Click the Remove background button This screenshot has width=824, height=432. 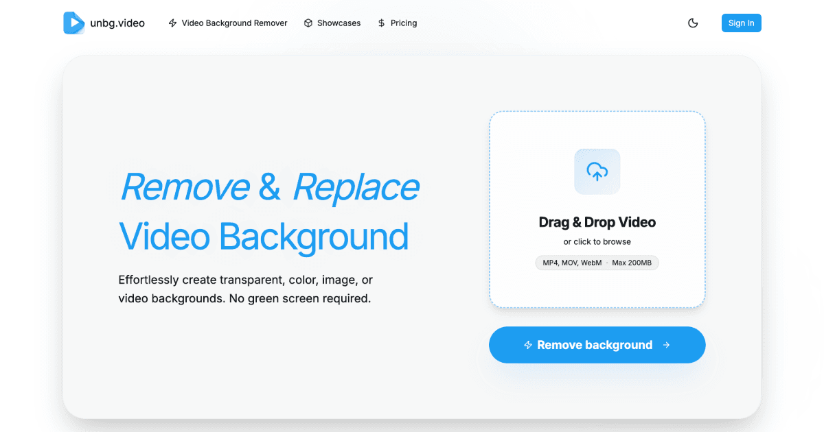coord(597,345)
